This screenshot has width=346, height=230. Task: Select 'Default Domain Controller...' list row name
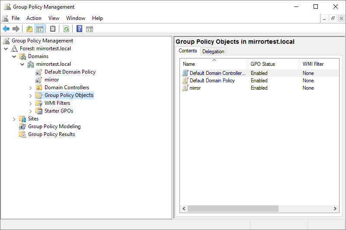click(218, 73)
